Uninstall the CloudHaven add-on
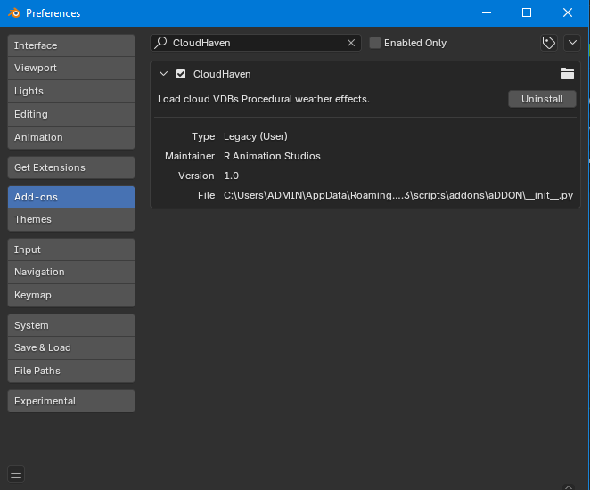The image size is (590, 490). [542, 99]
